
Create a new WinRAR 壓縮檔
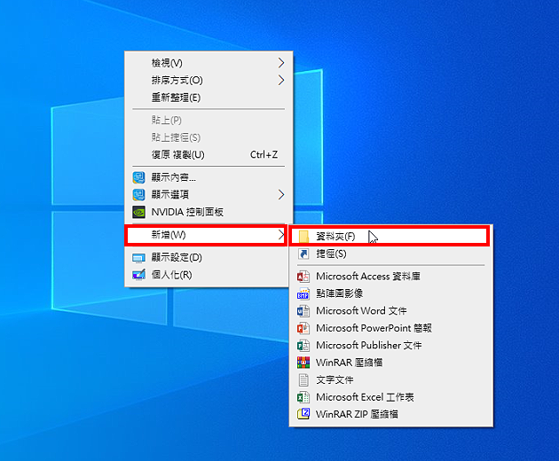(x=391, y=363)
